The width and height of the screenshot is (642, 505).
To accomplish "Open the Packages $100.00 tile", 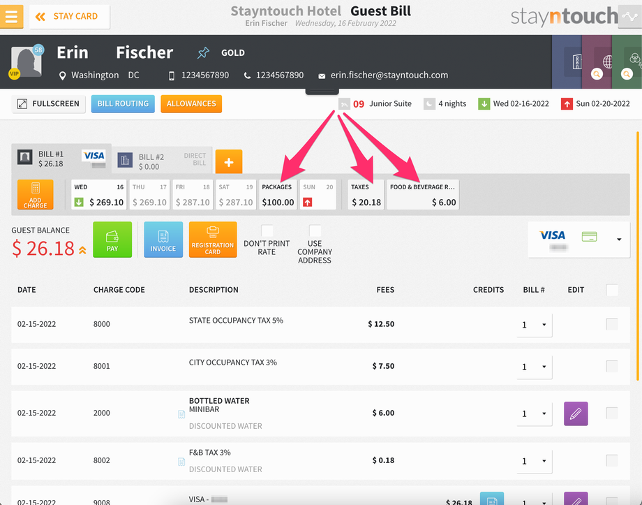I will click(278, 195).
